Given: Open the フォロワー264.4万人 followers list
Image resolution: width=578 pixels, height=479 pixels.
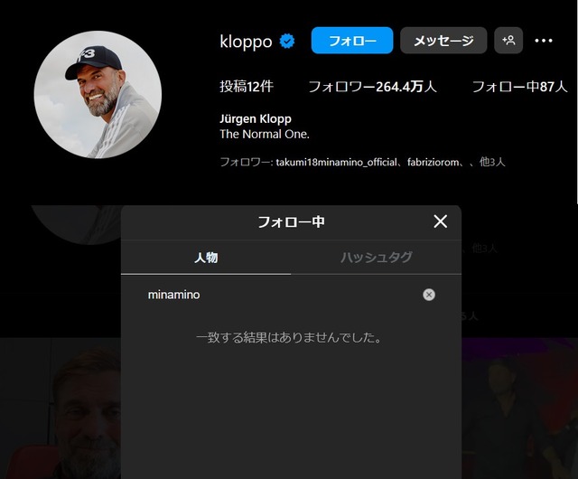Looking at the screenshot, I should tap(372, 87).
